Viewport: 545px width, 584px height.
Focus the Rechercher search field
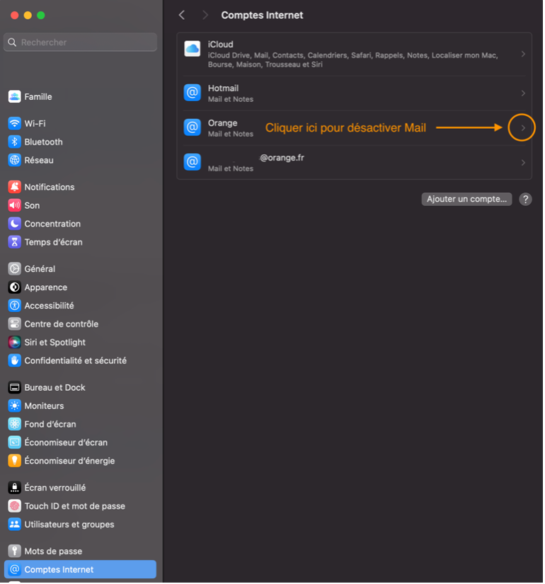(x=81, y=42)
